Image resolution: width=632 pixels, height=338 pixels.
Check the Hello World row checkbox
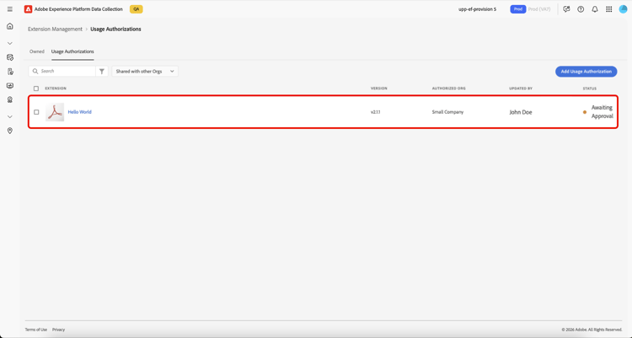click(x=36, y=112)
